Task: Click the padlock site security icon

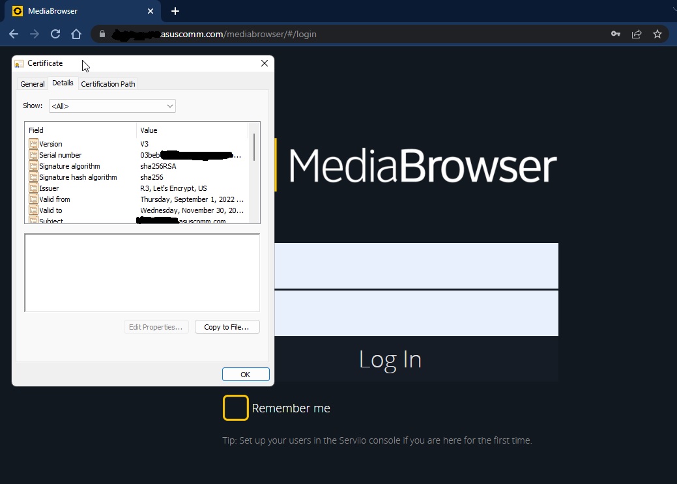Action: 102,34
